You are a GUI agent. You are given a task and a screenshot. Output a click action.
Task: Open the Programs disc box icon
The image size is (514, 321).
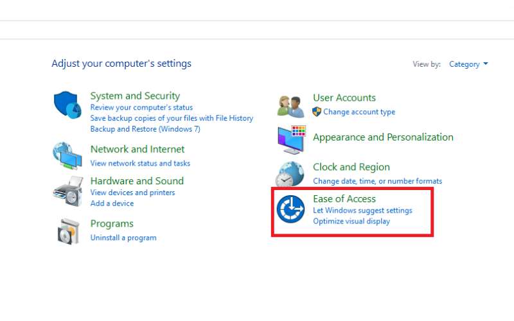click(x=68, y=232)
